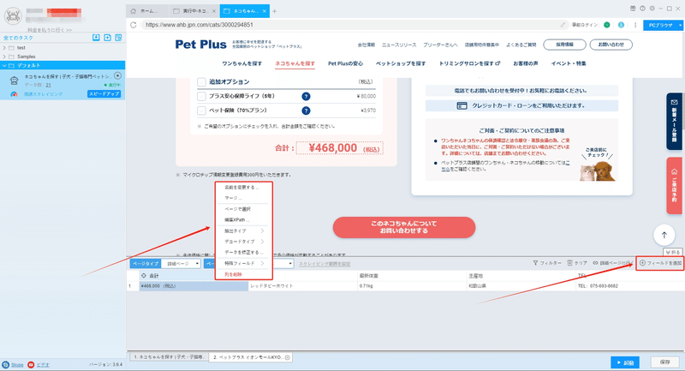685x371 pixels.
Task: Open the ワンちゃんを探す navigation link
Action: [242, 63]
